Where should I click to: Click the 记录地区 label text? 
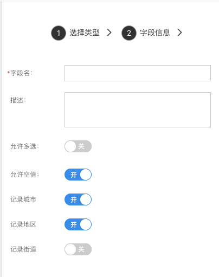pos(23,224)
